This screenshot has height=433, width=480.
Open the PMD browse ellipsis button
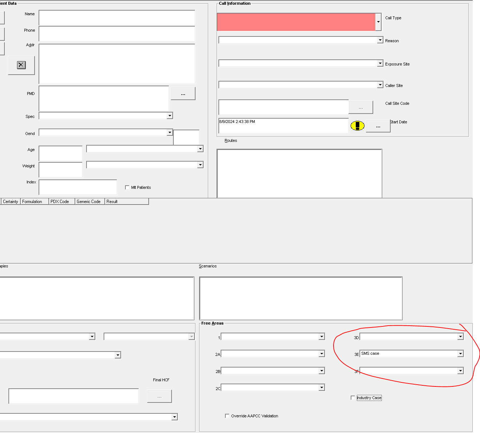183,94
